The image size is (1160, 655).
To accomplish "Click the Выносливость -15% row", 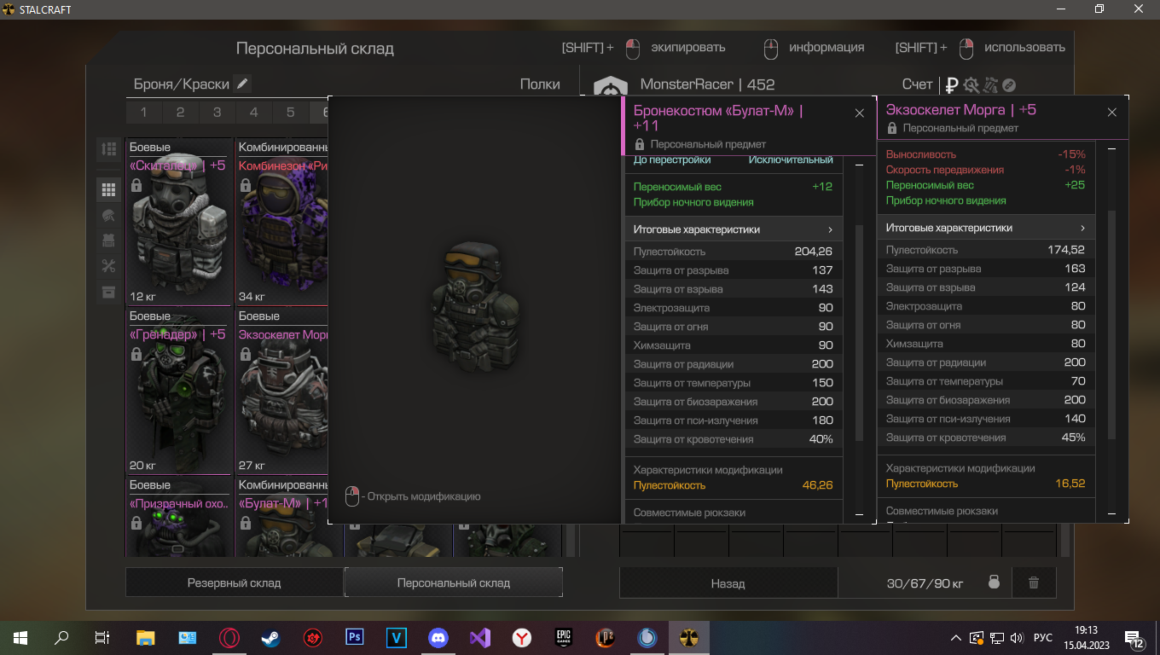I will [x=986, y=154].
